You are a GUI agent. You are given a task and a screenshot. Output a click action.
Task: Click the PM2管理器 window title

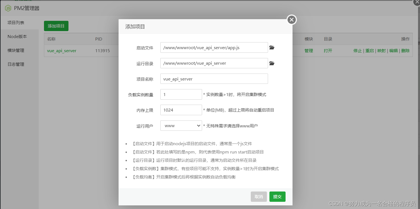pos(27,8)
